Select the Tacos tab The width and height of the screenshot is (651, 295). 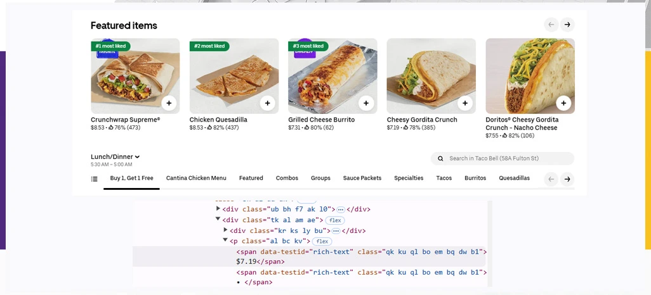click(x=444, y=178)
